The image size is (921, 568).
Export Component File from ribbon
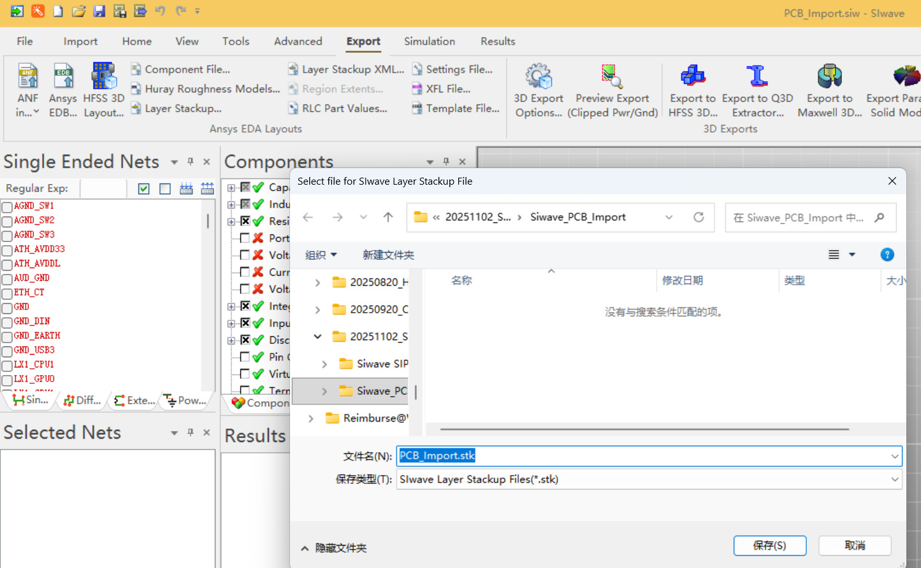(180, 69)
